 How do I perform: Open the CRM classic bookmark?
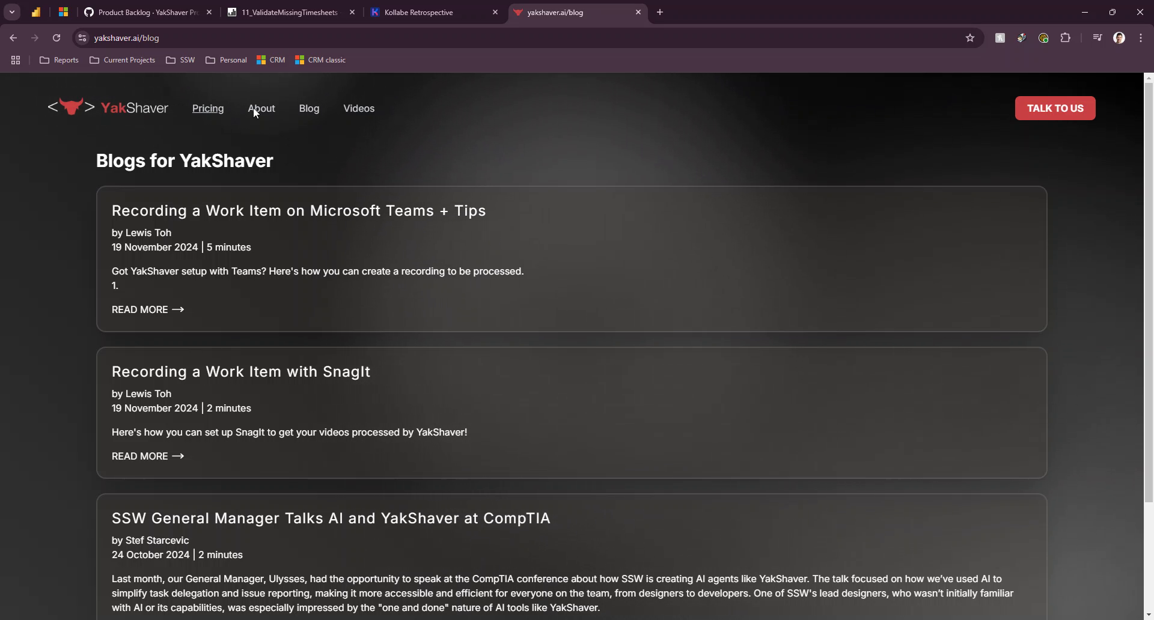(x=320, y=60)
